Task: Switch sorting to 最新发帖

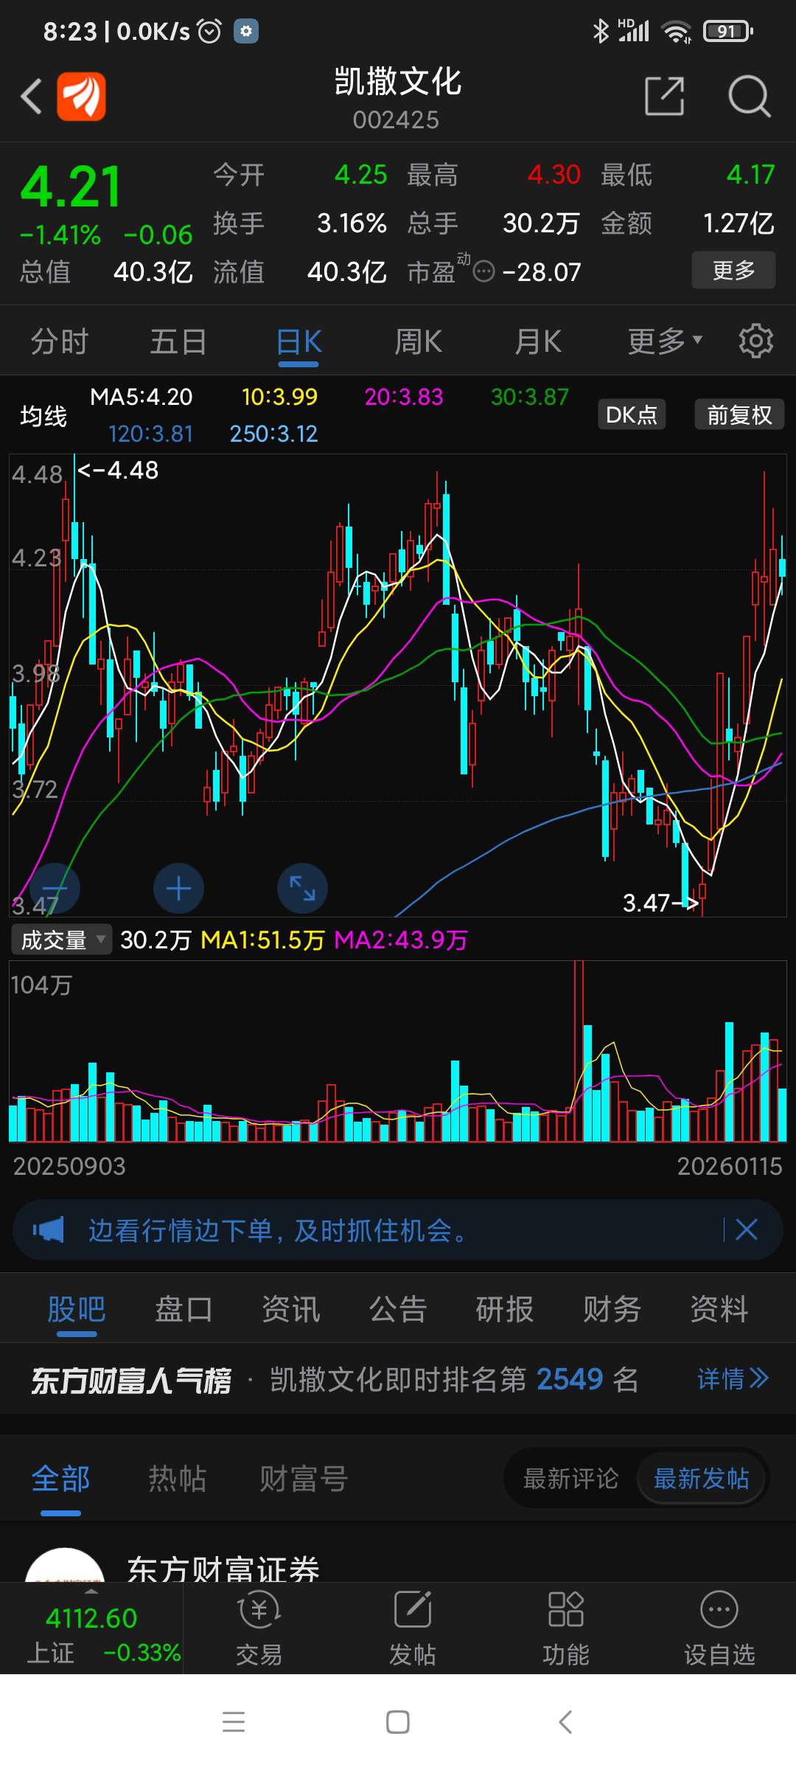Action: pyautogui.click(x=701, y=1479)
